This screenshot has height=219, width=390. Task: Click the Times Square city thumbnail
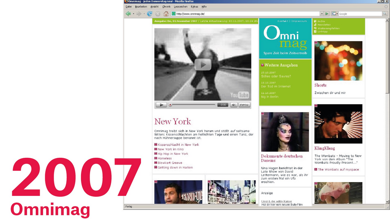(232, 192)
